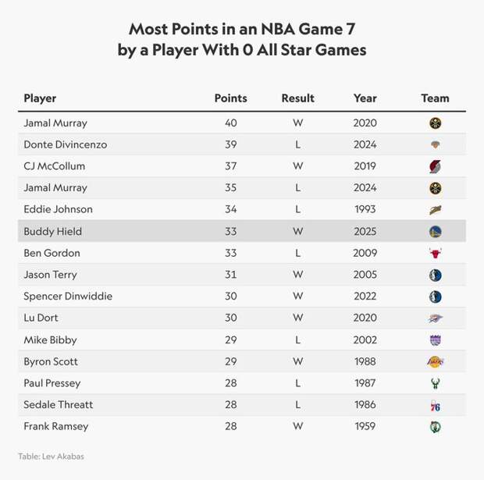Select the Player column header
Image resolution: width=484 pixels, height=480 pixels.
point(40,98)
